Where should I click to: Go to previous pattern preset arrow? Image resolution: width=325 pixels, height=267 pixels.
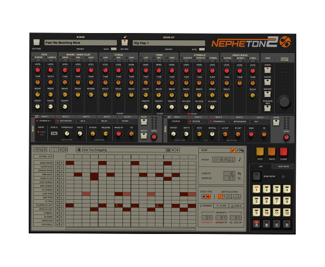[x=173, y=150]
